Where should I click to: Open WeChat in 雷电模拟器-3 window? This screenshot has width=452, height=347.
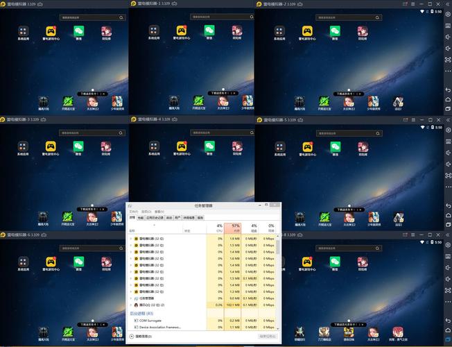tap(78, 146)
